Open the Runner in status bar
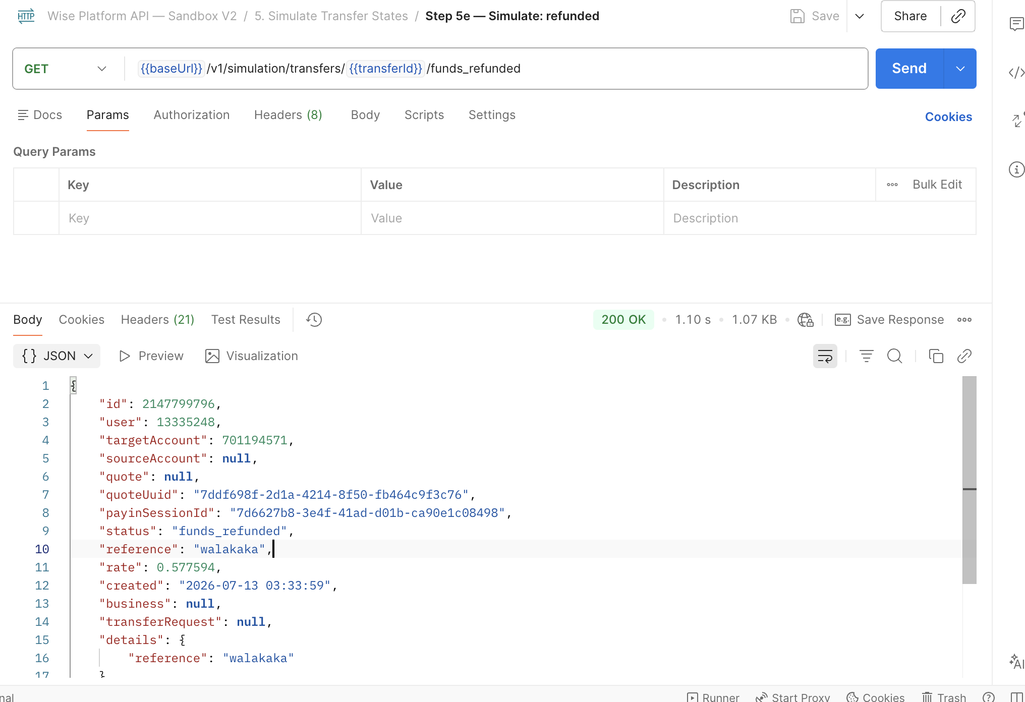The image size is (1025, 702). click(x=713, y=697)
